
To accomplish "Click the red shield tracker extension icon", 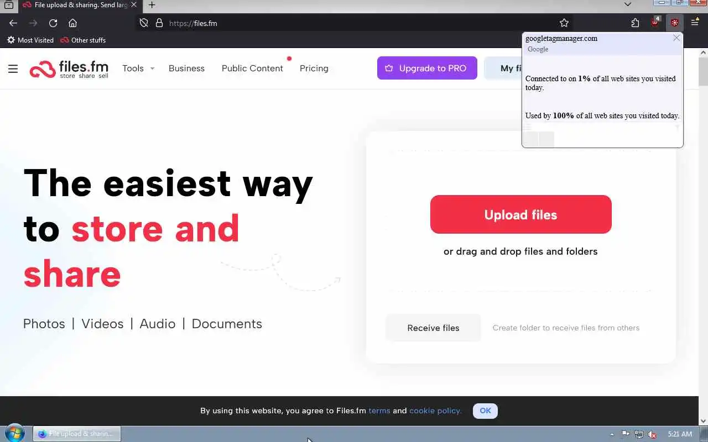I will click(x=675, y=23).
